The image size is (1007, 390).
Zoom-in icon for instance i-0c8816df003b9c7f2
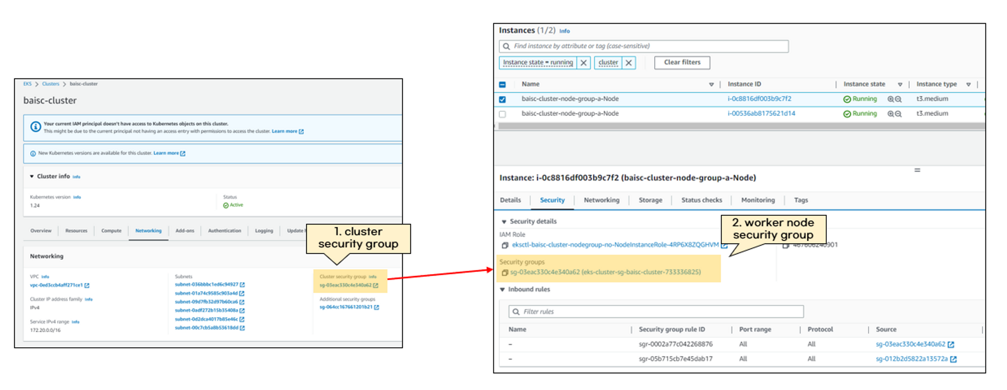[891, 99]
